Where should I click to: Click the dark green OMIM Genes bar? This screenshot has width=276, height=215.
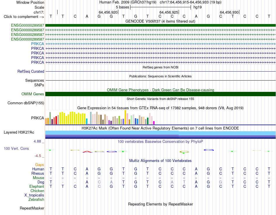point(160,94)
